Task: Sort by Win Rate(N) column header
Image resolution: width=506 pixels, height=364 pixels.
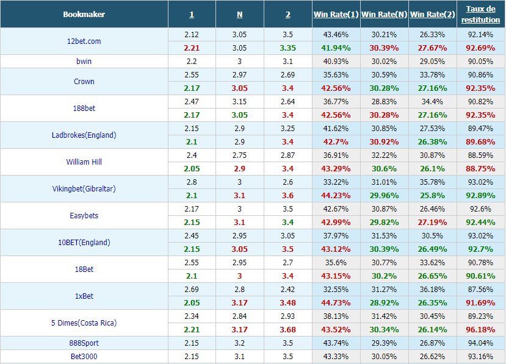Action: [x=384, y=15]
